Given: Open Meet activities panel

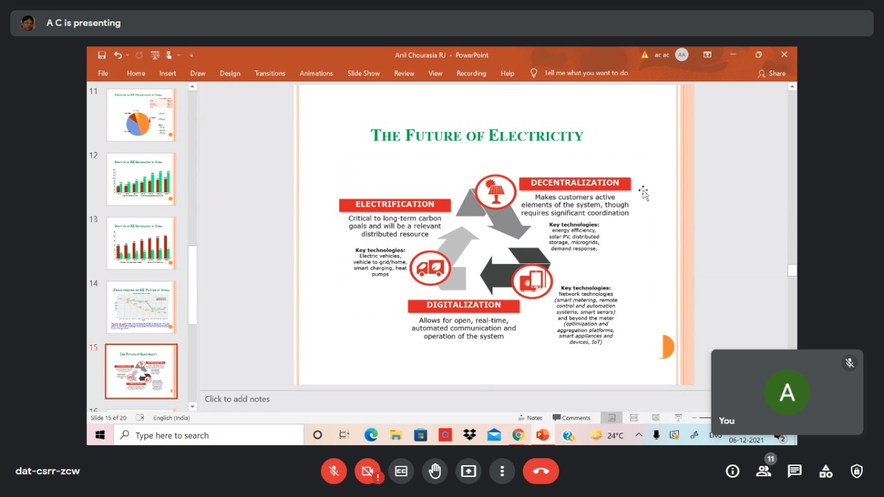Looking at the screenshot, I should pos(826,471).
